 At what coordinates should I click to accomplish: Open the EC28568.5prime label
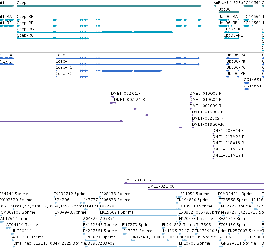234,200
